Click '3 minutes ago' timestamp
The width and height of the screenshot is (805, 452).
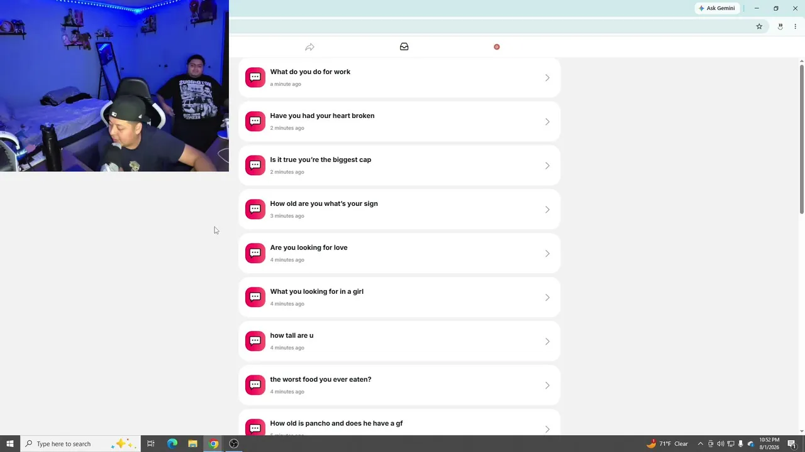[287, 216]
